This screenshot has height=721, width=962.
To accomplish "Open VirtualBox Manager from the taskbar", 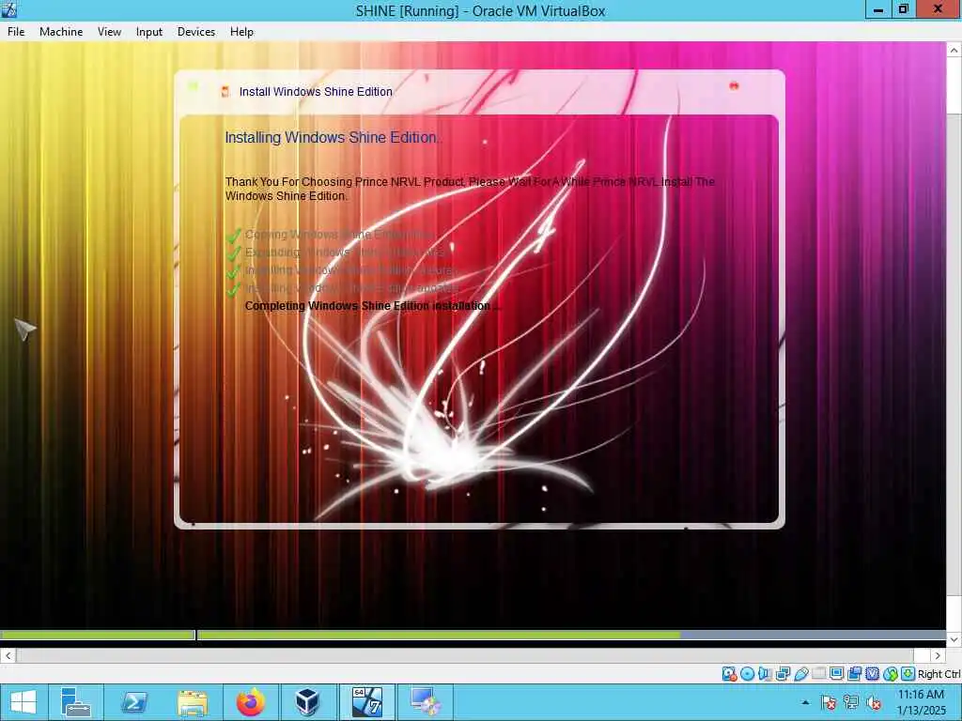I will pyautogui.click(x=307, y=702).
